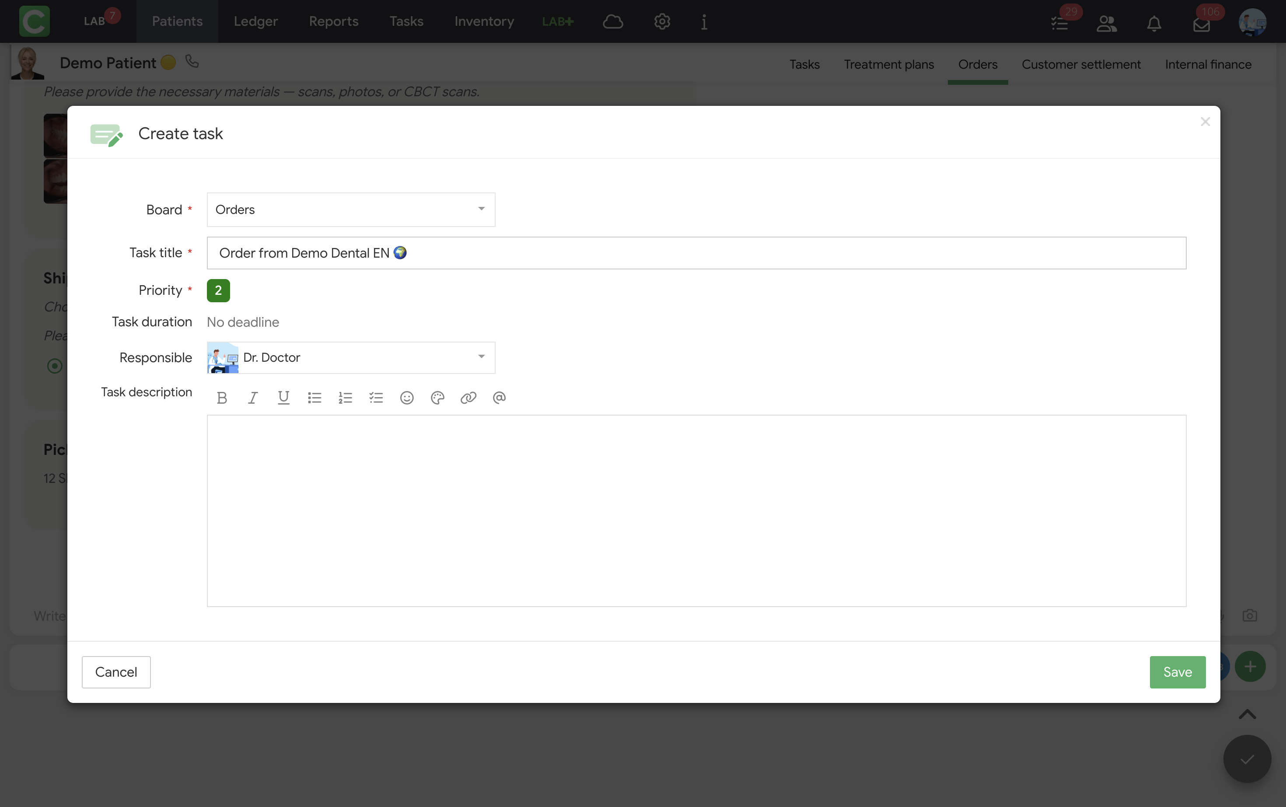Screen dimensions: 1286x807
Task: Select the green radio button behind dialog
Action: [54, 366]
